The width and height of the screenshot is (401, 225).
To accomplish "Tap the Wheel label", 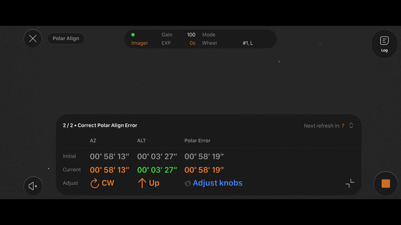I will point(209,43).
